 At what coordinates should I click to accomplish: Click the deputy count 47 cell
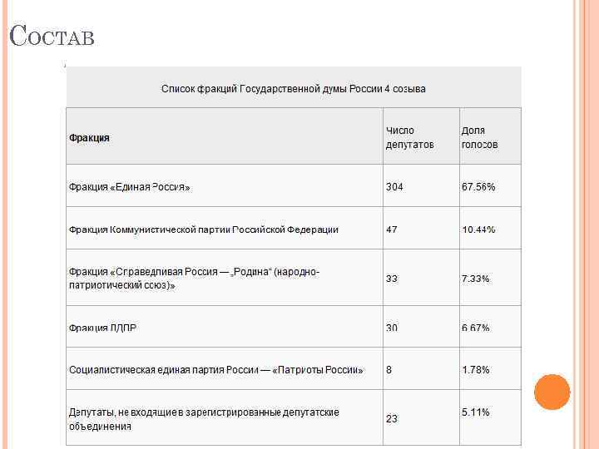391,229
